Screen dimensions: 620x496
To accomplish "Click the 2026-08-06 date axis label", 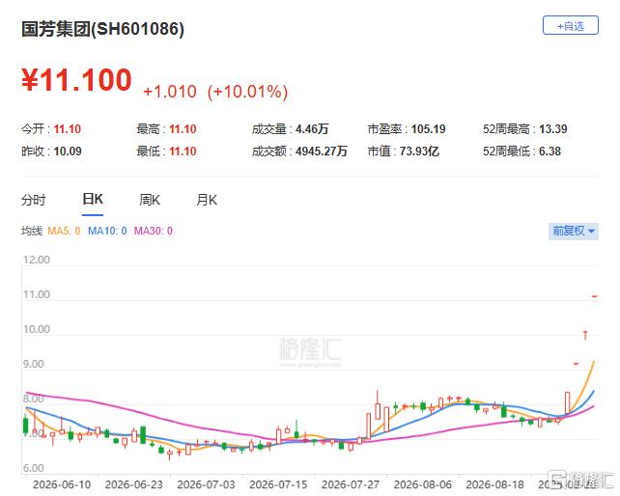I will click(x=422, y=484).
